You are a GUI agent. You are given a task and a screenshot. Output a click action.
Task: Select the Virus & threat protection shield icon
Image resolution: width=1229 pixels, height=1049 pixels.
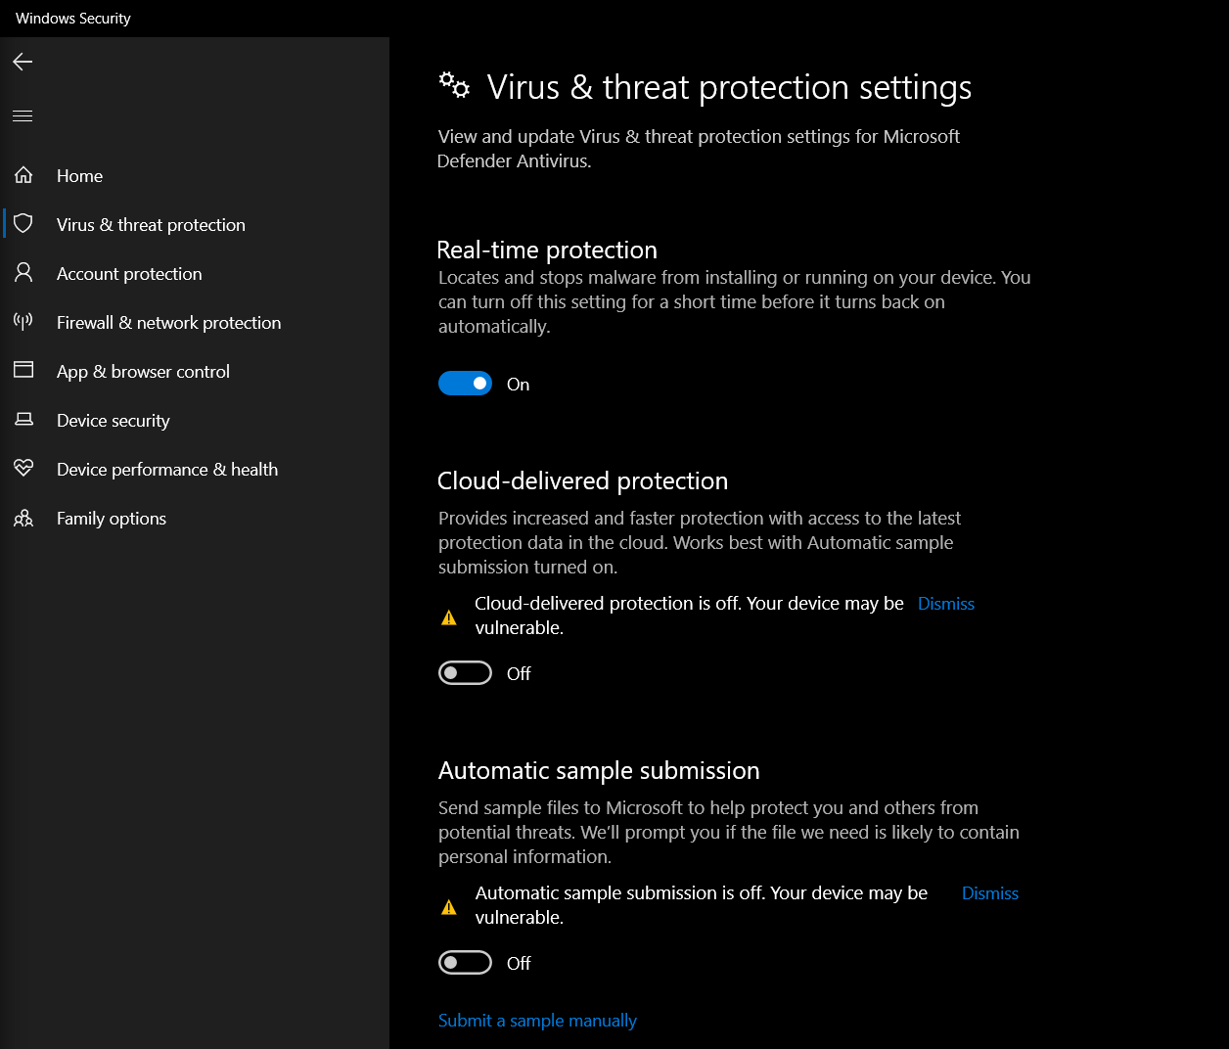click(23, 223)
